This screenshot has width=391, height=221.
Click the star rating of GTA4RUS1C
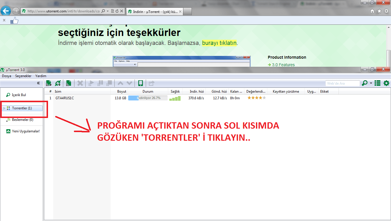click(256, 98)
